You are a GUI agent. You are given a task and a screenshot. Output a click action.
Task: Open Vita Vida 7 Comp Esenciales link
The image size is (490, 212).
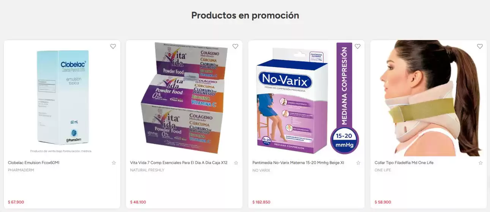tap(179, 163)
